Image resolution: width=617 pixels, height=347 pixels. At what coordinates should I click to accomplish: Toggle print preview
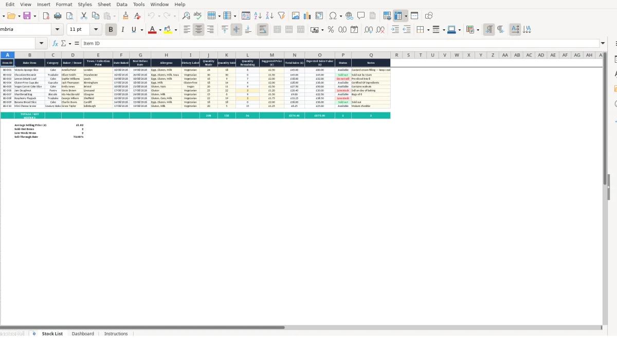pyautogui.click(x=69, y=16)
